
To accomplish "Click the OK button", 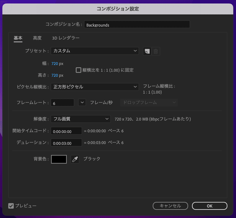I will pyautogui.click(x=209, y=206).
